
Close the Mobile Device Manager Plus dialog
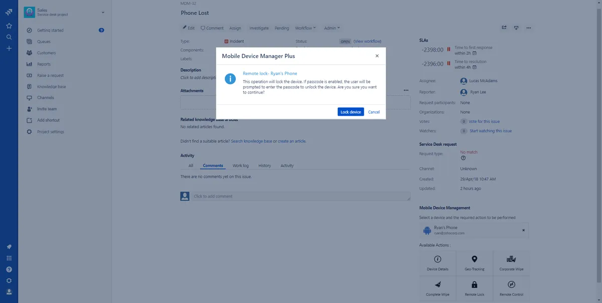point(377,56)
